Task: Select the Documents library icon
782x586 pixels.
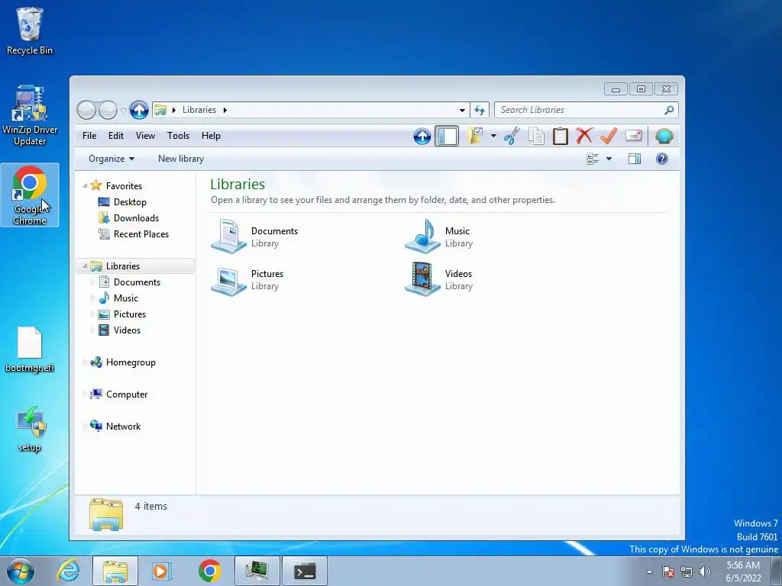Action: pyautogui.click(x=228, y=237)
